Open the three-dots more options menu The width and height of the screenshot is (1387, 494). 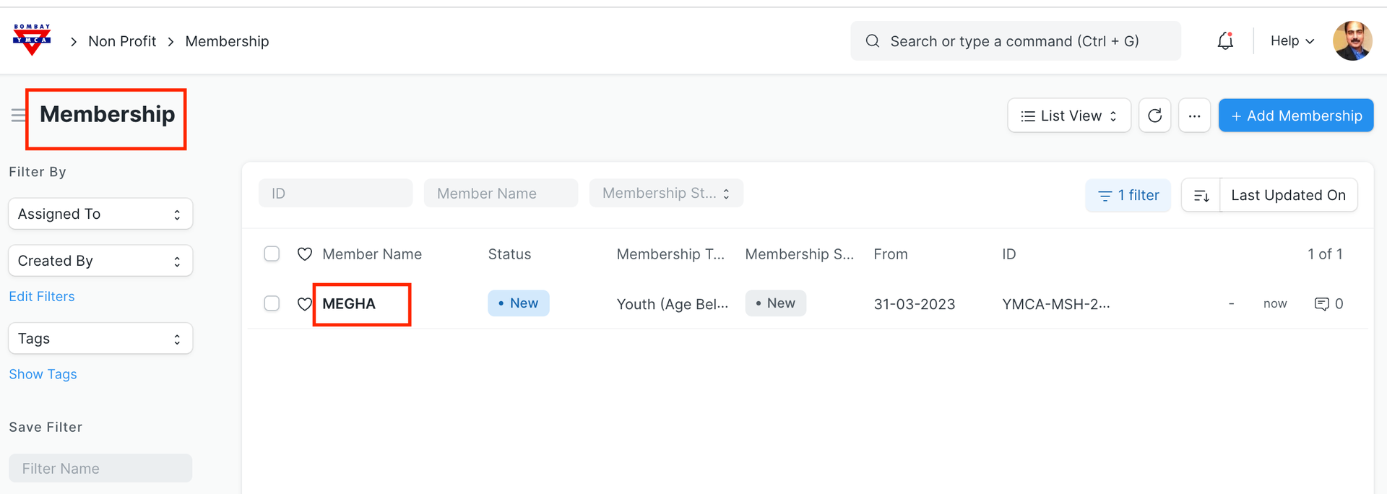tap(1194, 116)
